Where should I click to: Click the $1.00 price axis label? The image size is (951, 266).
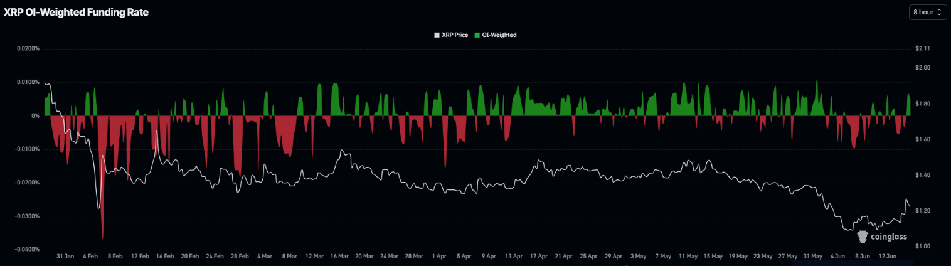point(922,247)
